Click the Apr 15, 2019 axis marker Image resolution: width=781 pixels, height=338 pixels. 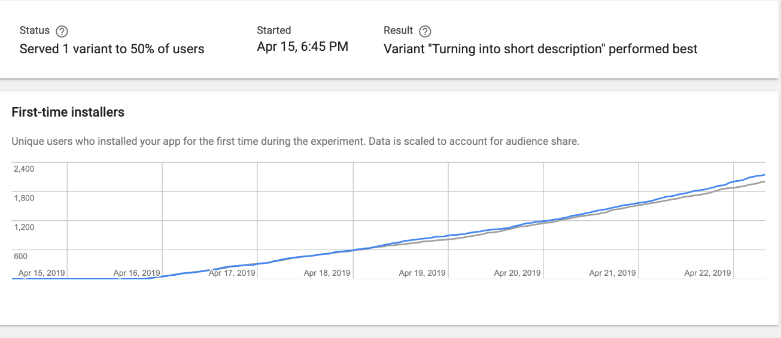tap(42, 273)
